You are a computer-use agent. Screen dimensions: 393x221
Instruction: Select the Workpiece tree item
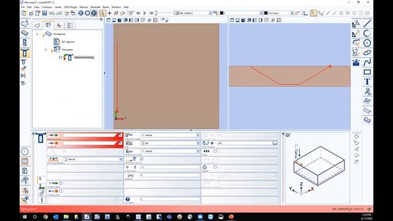point(59,34)
